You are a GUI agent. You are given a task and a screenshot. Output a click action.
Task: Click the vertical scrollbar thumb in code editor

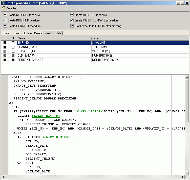tap(187, 100)
